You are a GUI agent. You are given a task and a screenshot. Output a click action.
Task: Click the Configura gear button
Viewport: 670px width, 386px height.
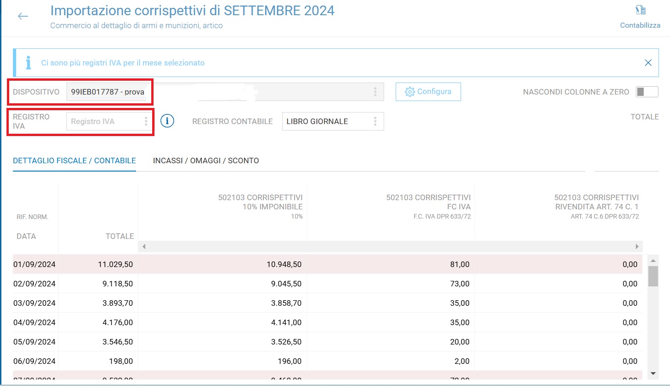pos(428,92)
